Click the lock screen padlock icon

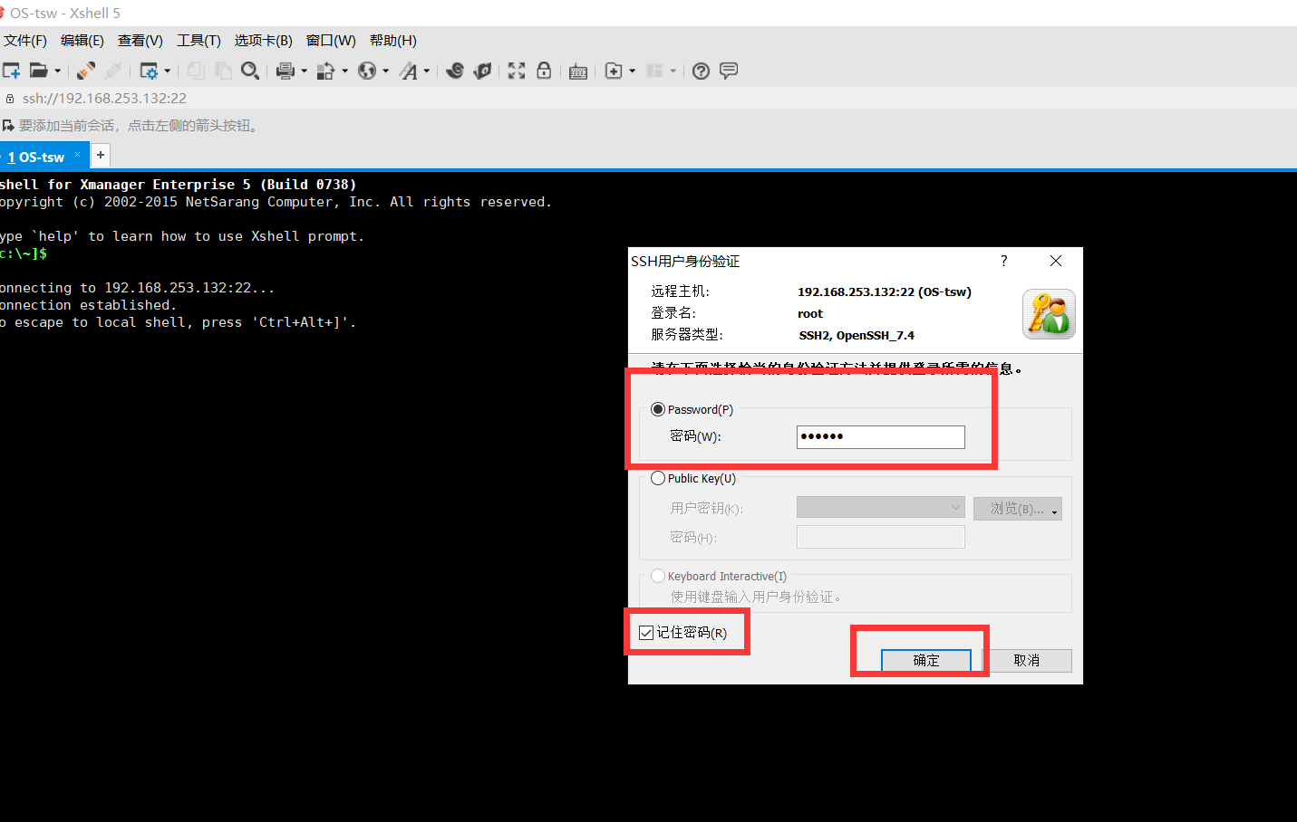click(x=544, y=71)
